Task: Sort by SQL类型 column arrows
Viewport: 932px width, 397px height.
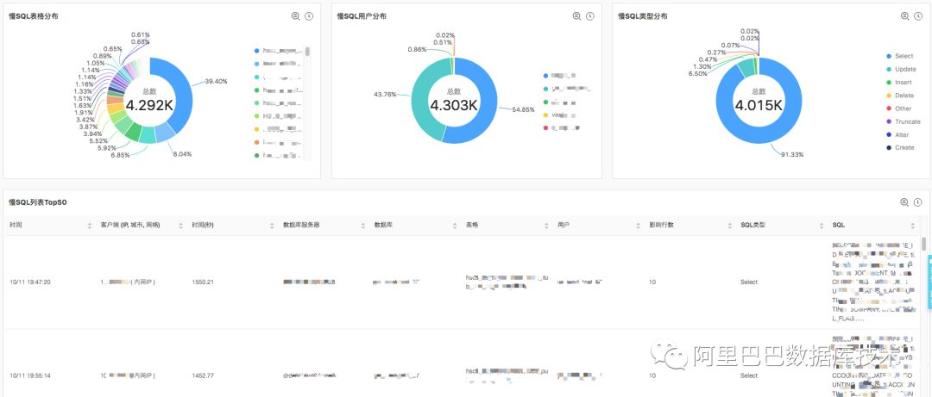Action: click(x=821, y=226)
